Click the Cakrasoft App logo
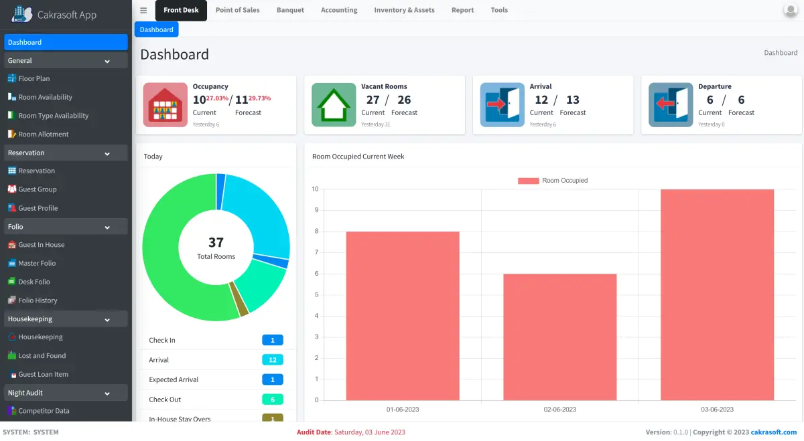This screenshot has width=804, height=441. pyautogui.click(x=54, y=14)
